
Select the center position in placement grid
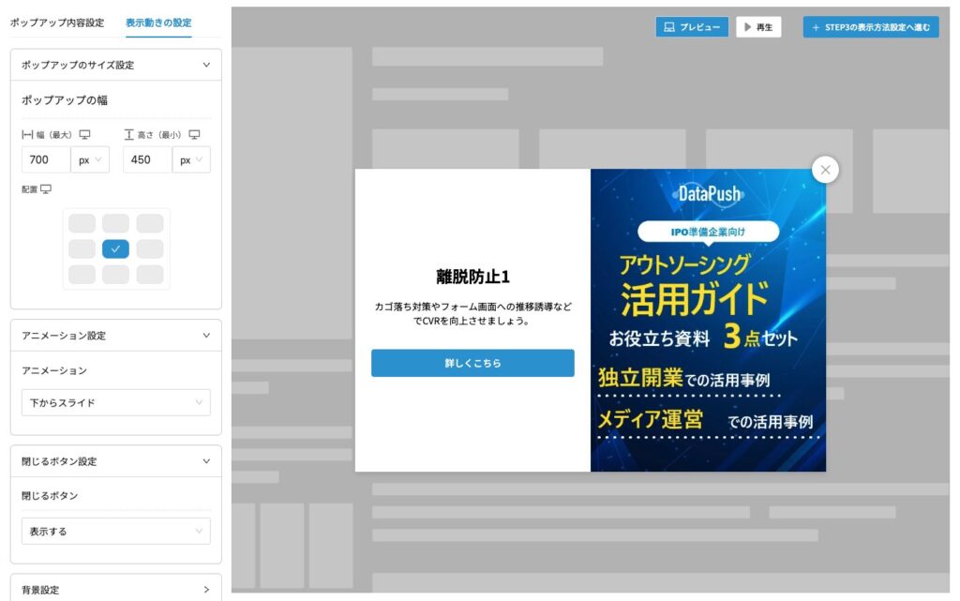pyautogui.click(x=116, y=249)
